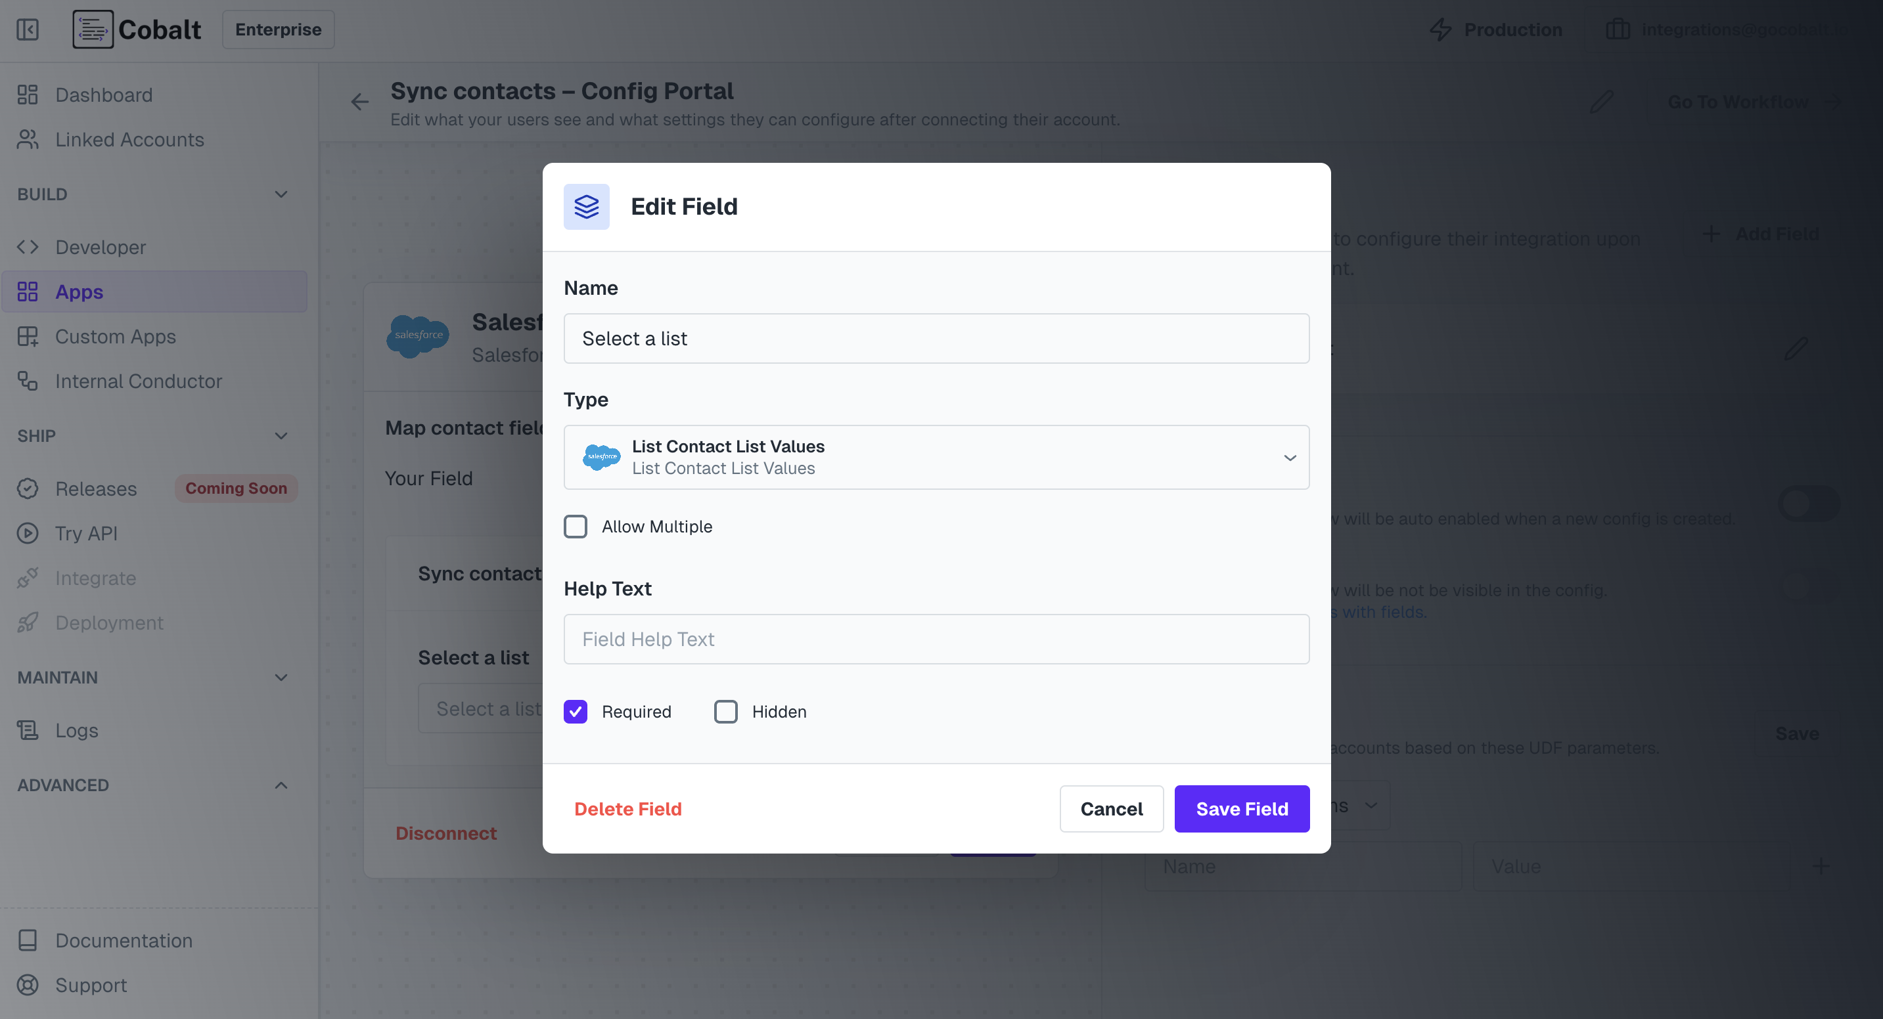
Task: Check the Hidden checkbox
Action: coord(726,712)
